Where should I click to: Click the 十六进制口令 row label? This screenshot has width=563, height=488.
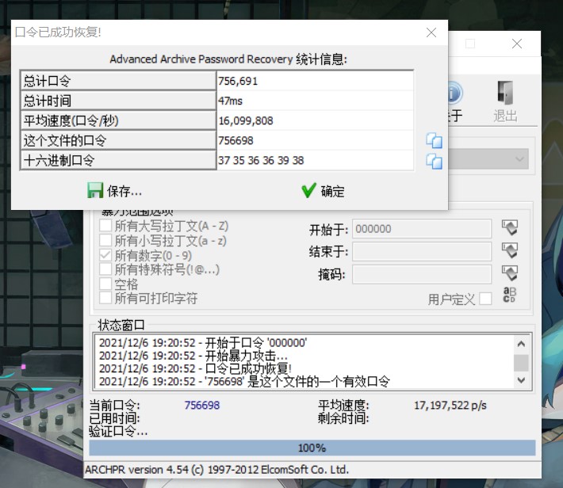[x=118, y=160]
